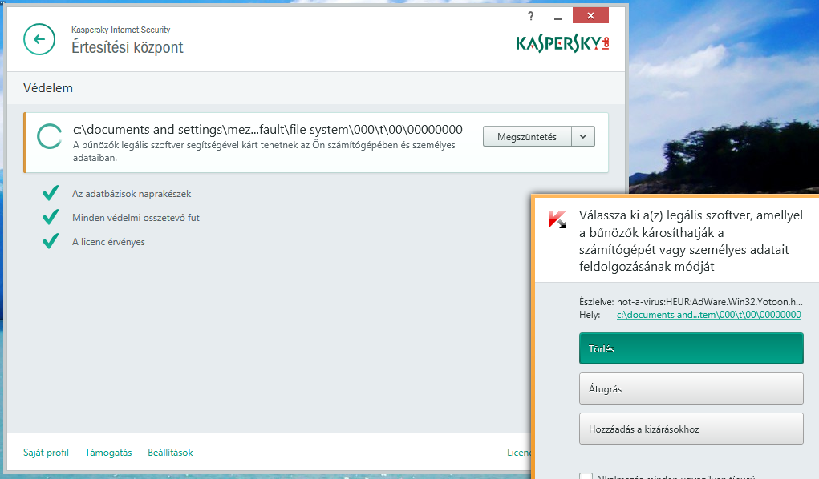
Task: Click the red Kaspersky K icon in the popup
Action: [557, 219]
